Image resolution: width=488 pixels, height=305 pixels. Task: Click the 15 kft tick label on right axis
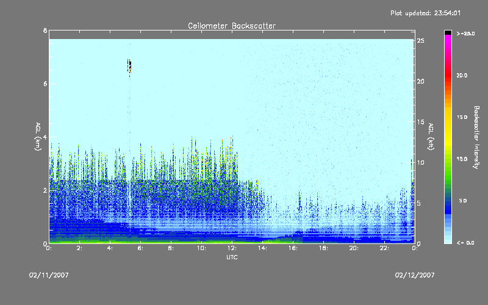tap(420, 122)
